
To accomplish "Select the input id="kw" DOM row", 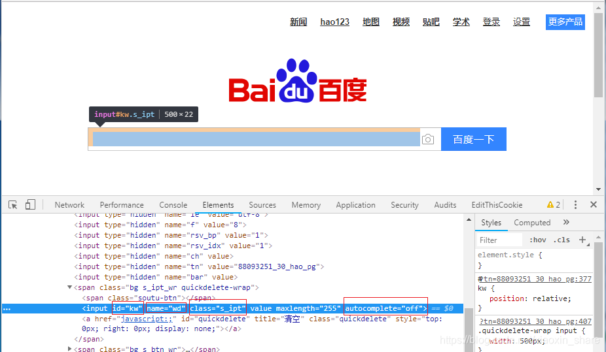I will 233,308.
